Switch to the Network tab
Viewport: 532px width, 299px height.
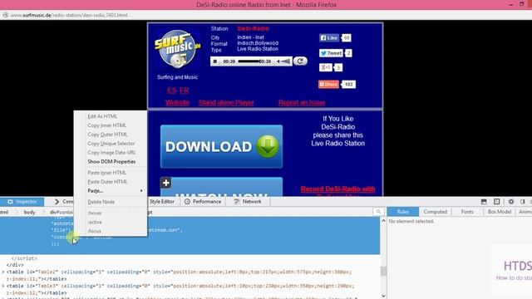tap(248, 202)
